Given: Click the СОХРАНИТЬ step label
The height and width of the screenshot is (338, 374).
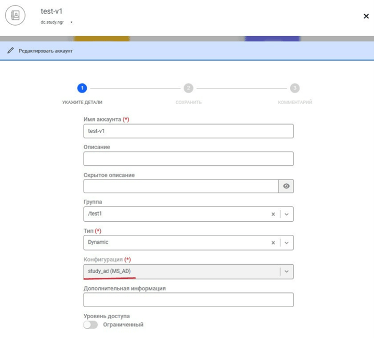Looking at the screenshot, I should tap(188, 103).
